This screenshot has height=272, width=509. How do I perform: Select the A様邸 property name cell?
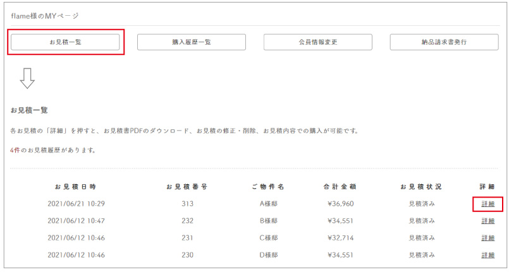click(x=269, y=204)
